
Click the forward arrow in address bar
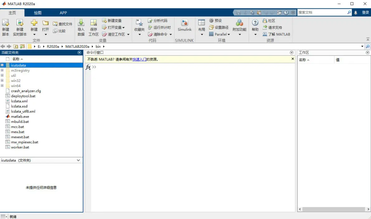(x=9, y=46)
